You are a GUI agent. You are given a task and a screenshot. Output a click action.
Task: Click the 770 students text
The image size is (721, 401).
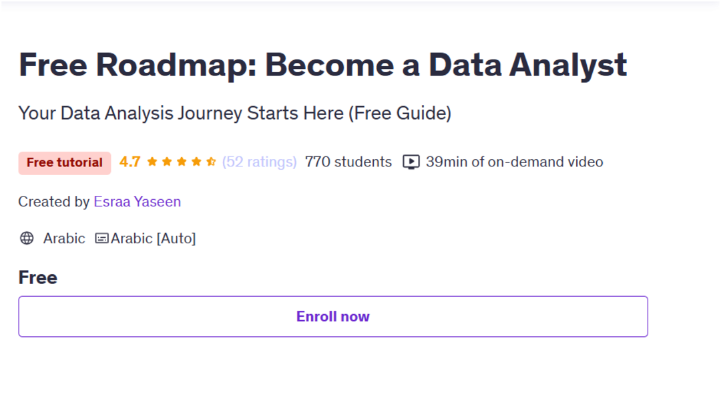pos(348,162)
